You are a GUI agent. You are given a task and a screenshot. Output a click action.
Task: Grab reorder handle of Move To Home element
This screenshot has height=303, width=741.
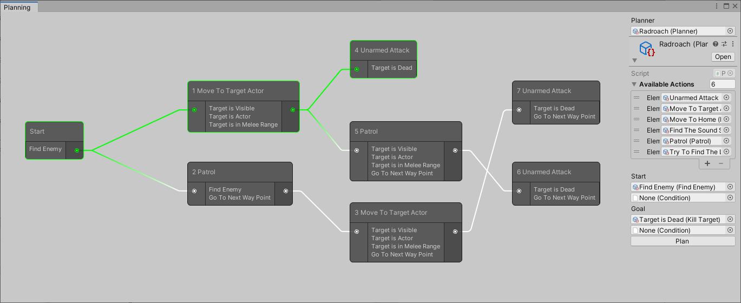tap(637, 120)
